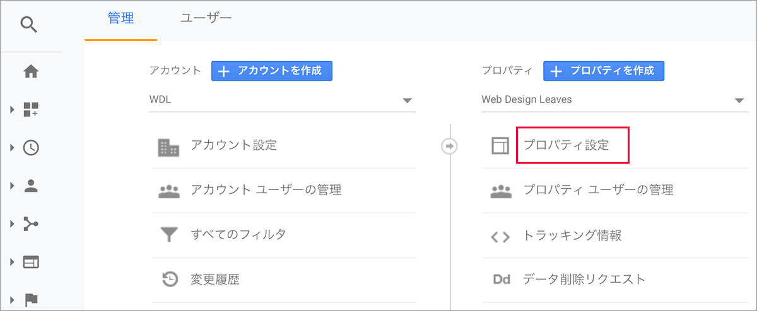Open the Audience person icon
This screenshot has width=757, height=311.
coord(30,186)
